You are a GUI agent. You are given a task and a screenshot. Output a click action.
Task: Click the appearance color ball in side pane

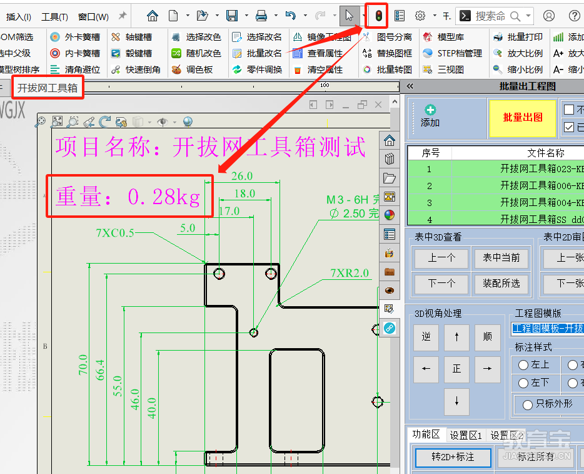tap(389, 215)
